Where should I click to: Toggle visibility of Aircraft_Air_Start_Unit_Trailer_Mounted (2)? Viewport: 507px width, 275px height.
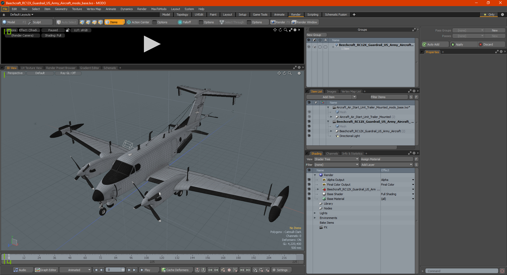309,117
